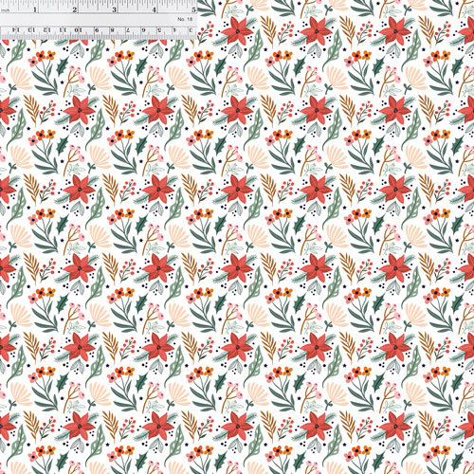This screenshot has width=474, height=474.
Task: Click the 'No. 18' label on ruler
Action: (185, 19)
